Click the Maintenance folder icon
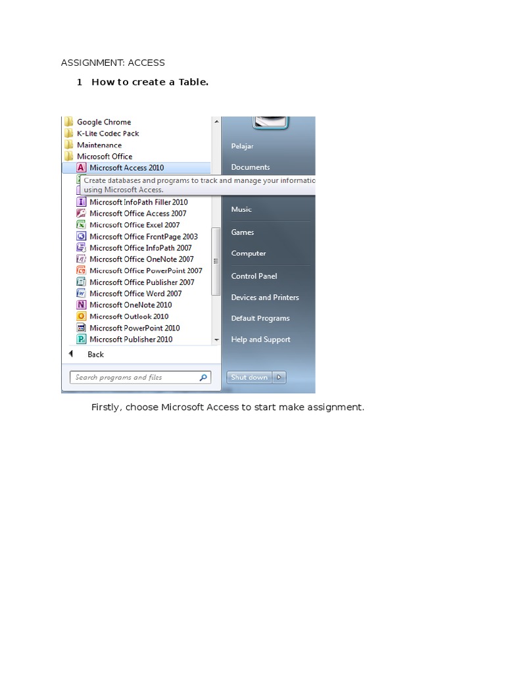505x674 pixels. (68, 145)
